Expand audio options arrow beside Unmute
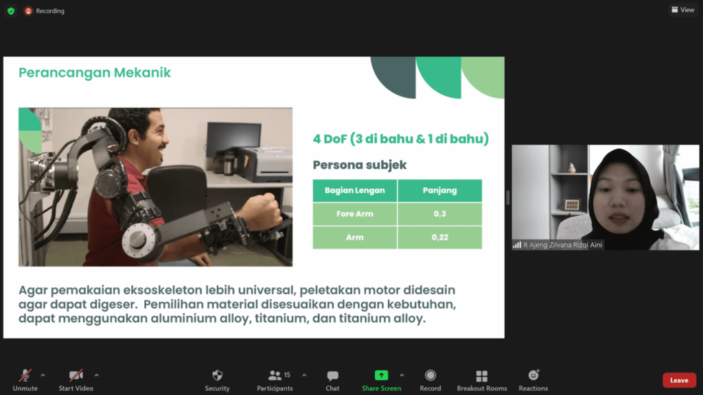 pos(43,375)
